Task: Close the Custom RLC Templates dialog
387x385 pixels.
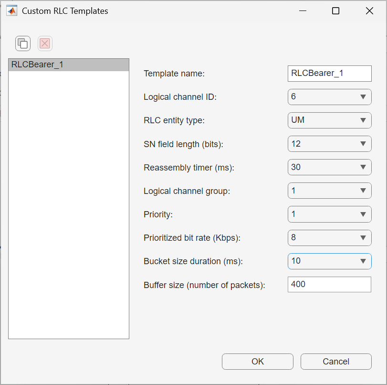Action: [369, 11]
